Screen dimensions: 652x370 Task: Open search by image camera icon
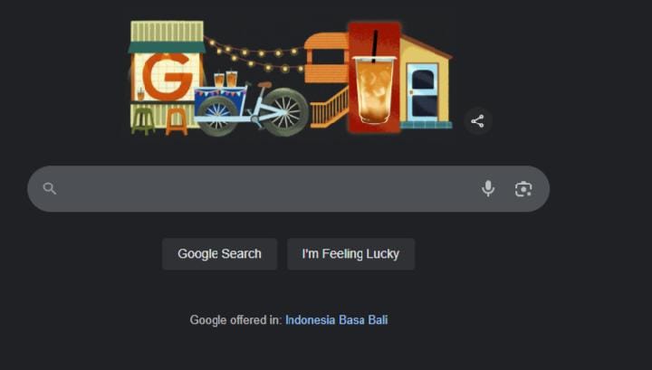[523, 189]
